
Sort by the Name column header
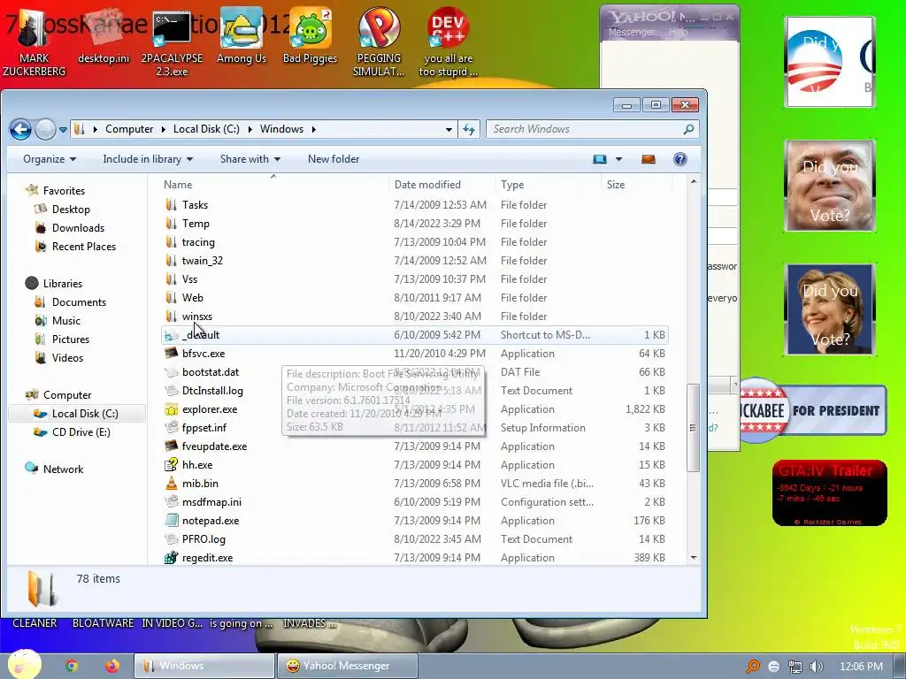274,185
